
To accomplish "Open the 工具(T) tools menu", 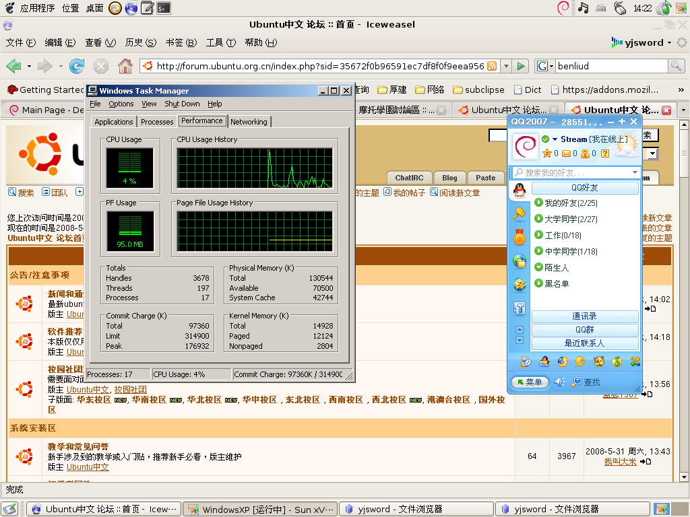I will tap(221, 42).
